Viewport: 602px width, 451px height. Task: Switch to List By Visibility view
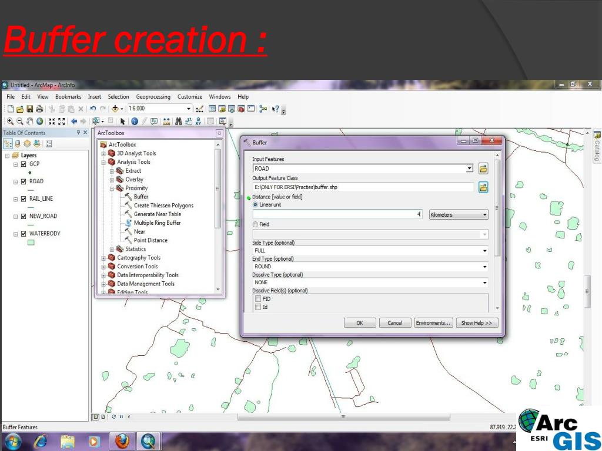pyautogui.click(x=27, y=144)
